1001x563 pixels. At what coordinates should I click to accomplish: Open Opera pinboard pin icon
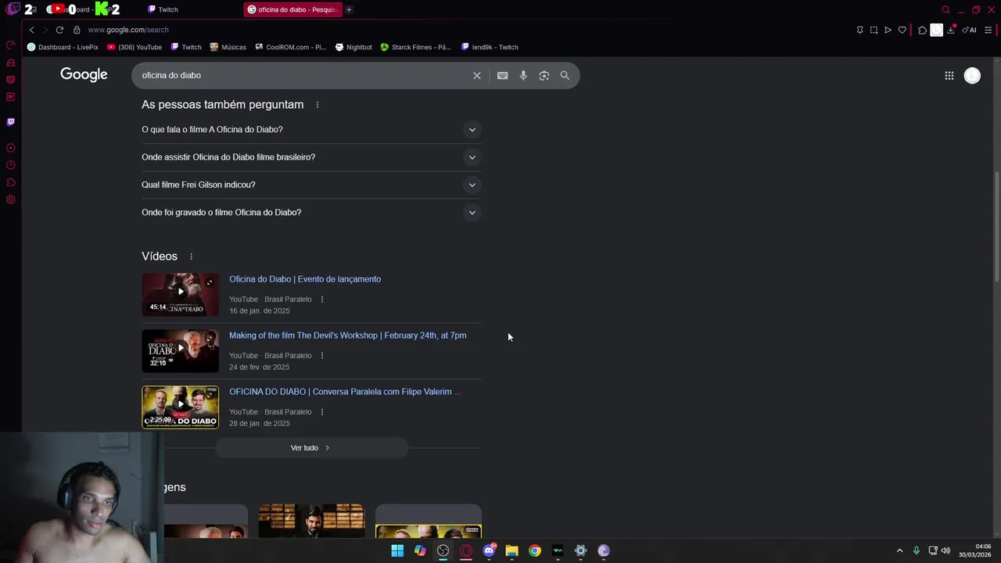[859, 30]
